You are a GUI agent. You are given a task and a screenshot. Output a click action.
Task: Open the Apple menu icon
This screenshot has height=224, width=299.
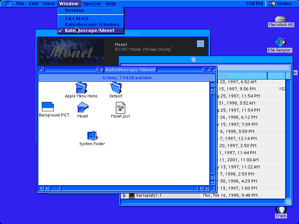8,4
